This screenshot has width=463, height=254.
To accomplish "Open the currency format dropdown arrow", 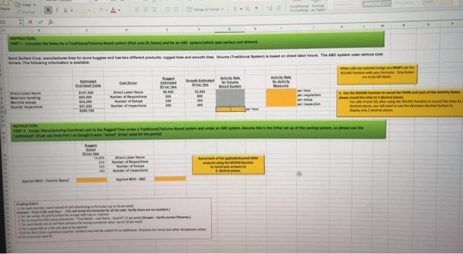I will (x=241, y=9).
